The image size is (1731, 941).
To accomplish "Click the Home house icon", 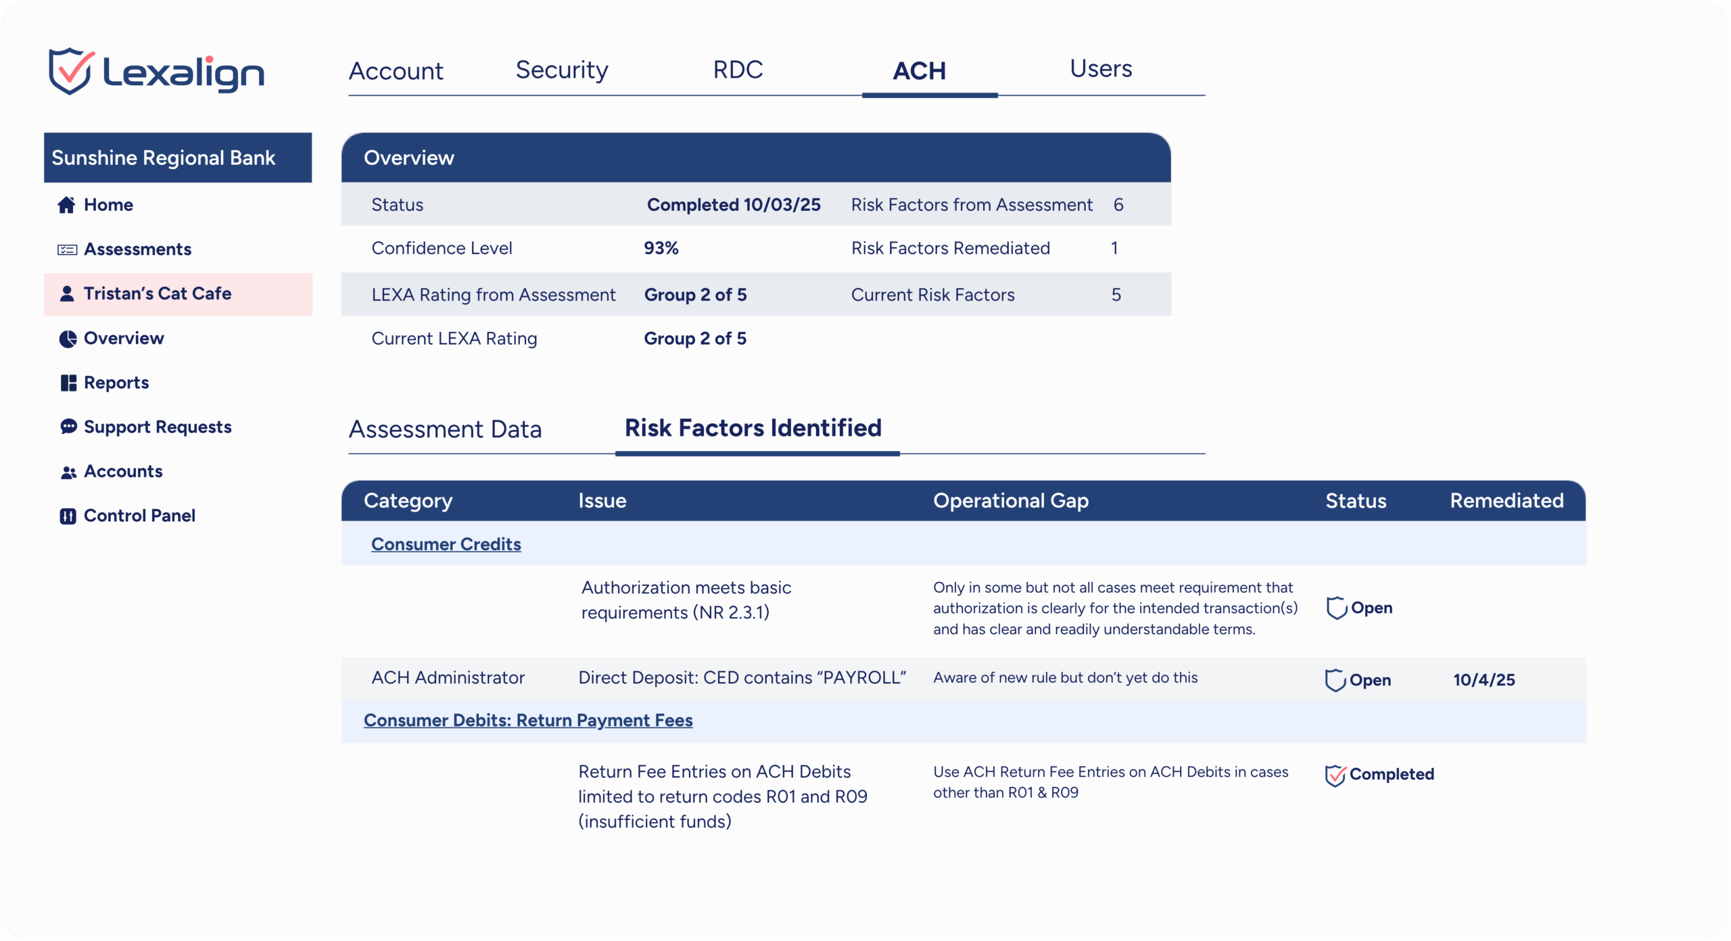I will 66,205.
